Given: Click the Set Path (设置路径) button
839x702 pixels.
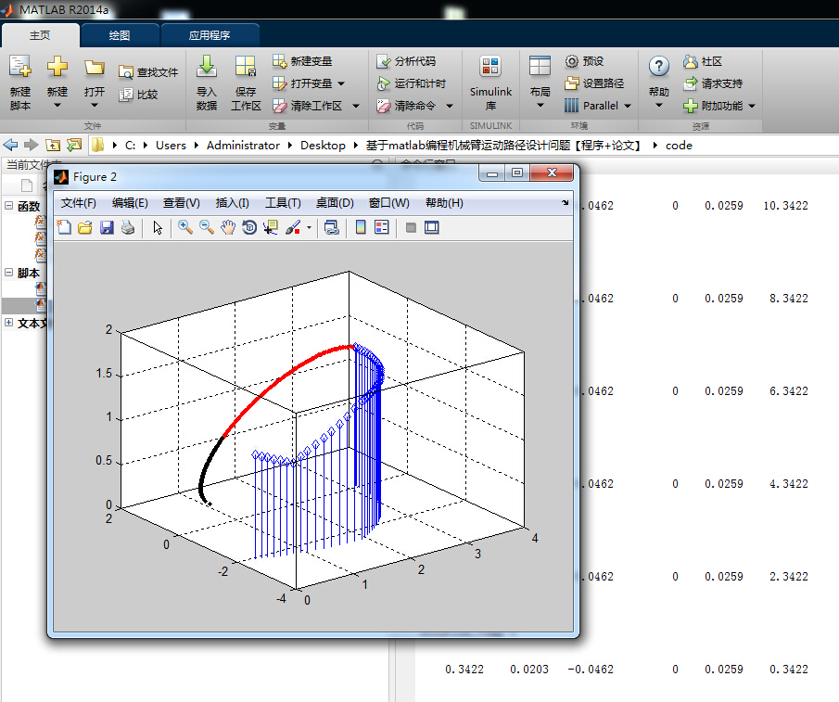Looking at the screenshot, I should tap(594, 83).
